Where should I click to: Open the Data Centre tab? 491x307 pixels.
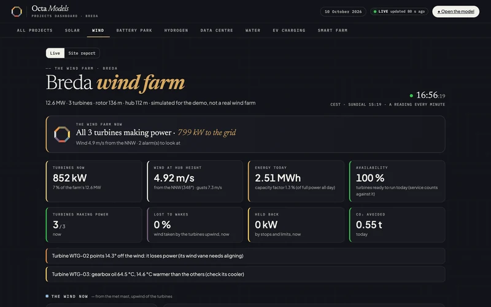217,30
